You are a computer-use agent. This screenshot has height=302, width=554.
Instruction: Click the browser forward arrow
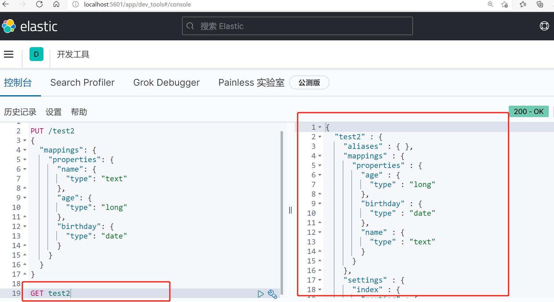click(x=22, y=4)
